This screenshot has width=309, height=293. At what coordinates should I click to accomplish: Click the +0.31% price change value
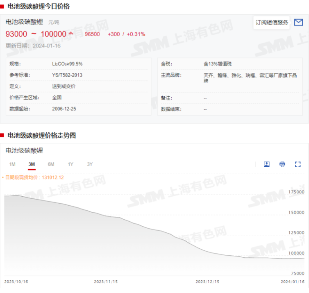(x=136, y=34)
